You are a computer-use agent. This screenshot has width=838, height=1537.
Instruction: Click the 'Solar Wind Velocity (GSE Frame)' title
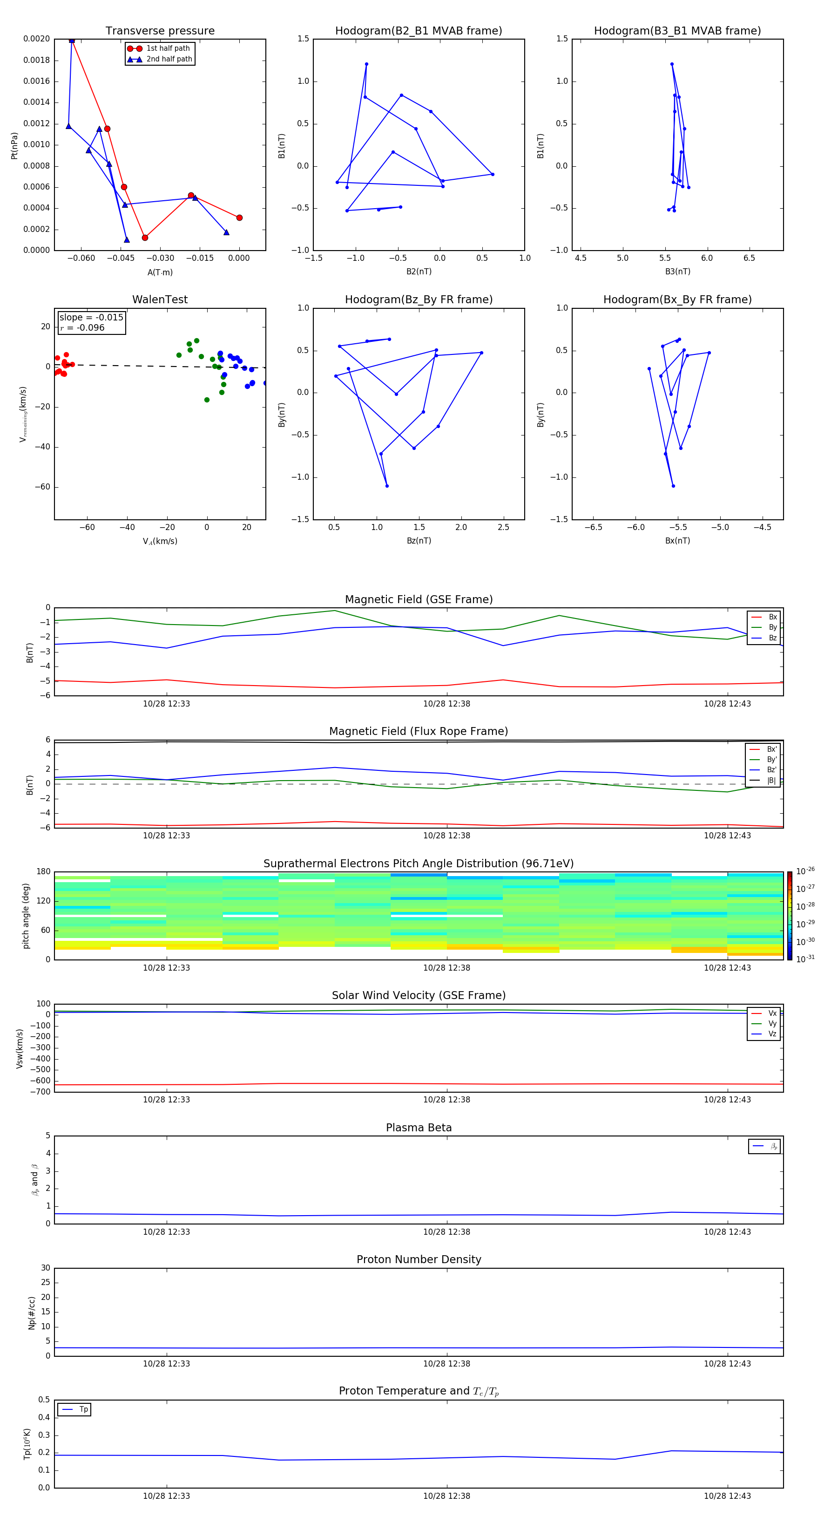[419, 995]
